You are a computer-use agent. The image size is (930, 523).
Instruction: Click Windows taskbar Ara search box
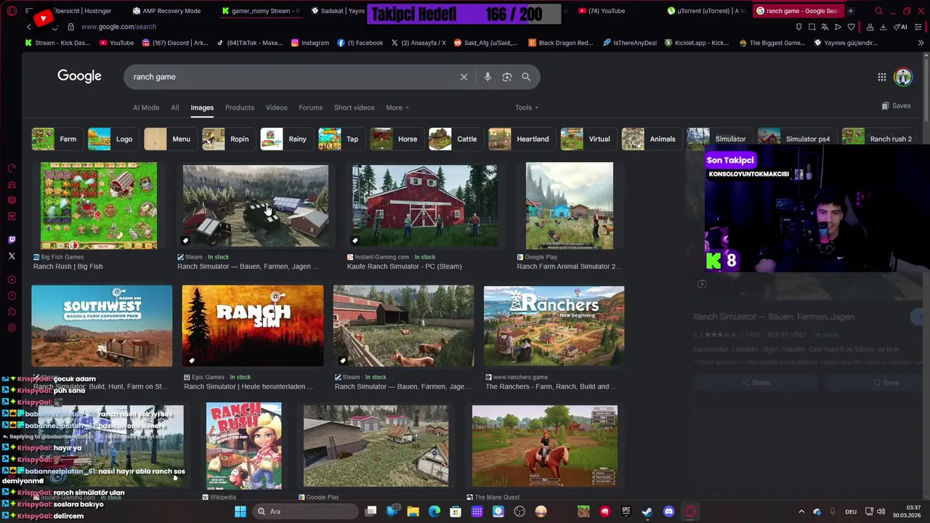305,511
